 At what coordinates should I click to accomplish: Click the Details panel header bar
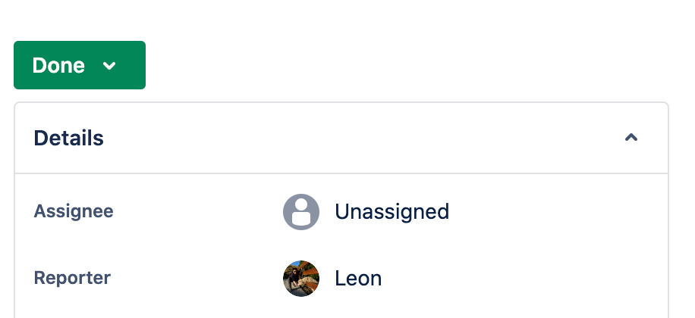[341, 139]
